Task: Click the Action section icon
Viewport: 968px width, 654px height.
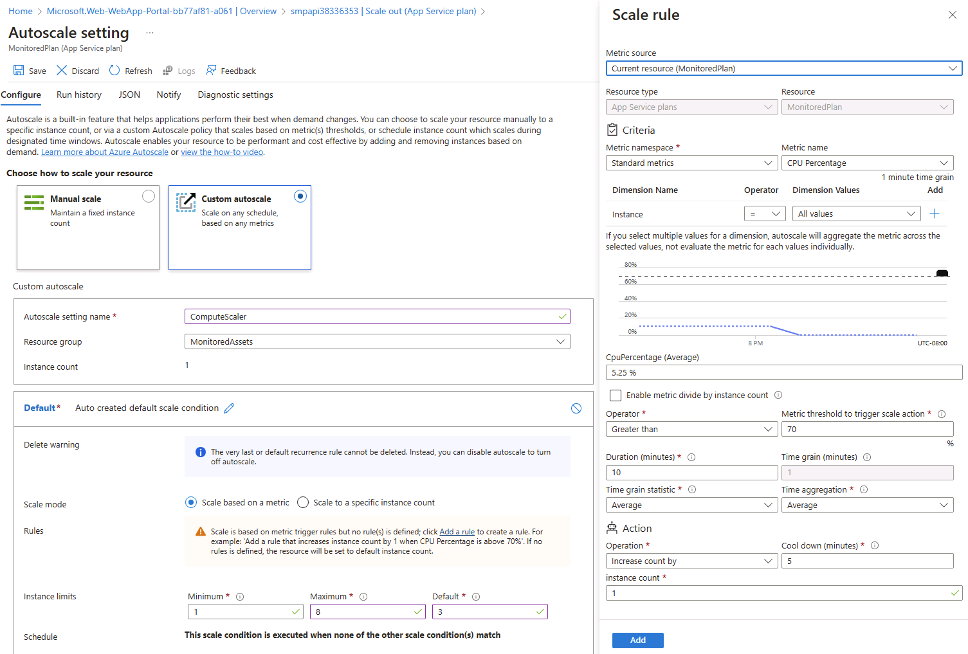Action: 612,528
